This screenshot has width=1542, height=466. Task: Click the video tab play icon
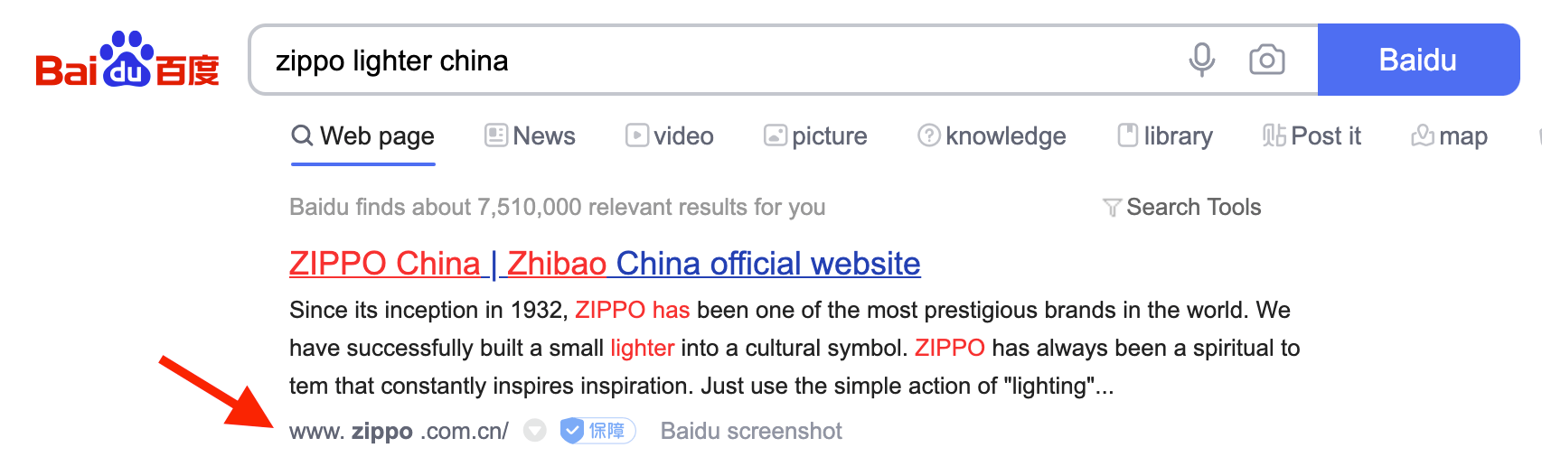[637, 135]
